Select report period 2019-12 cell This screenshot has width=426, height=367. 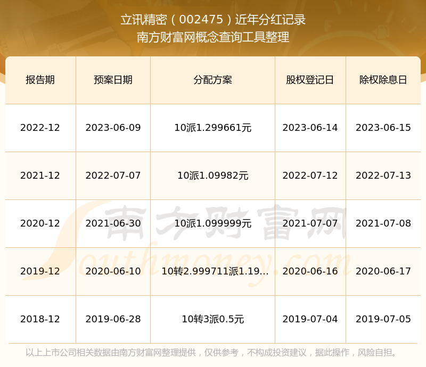(x=40, y=271)
